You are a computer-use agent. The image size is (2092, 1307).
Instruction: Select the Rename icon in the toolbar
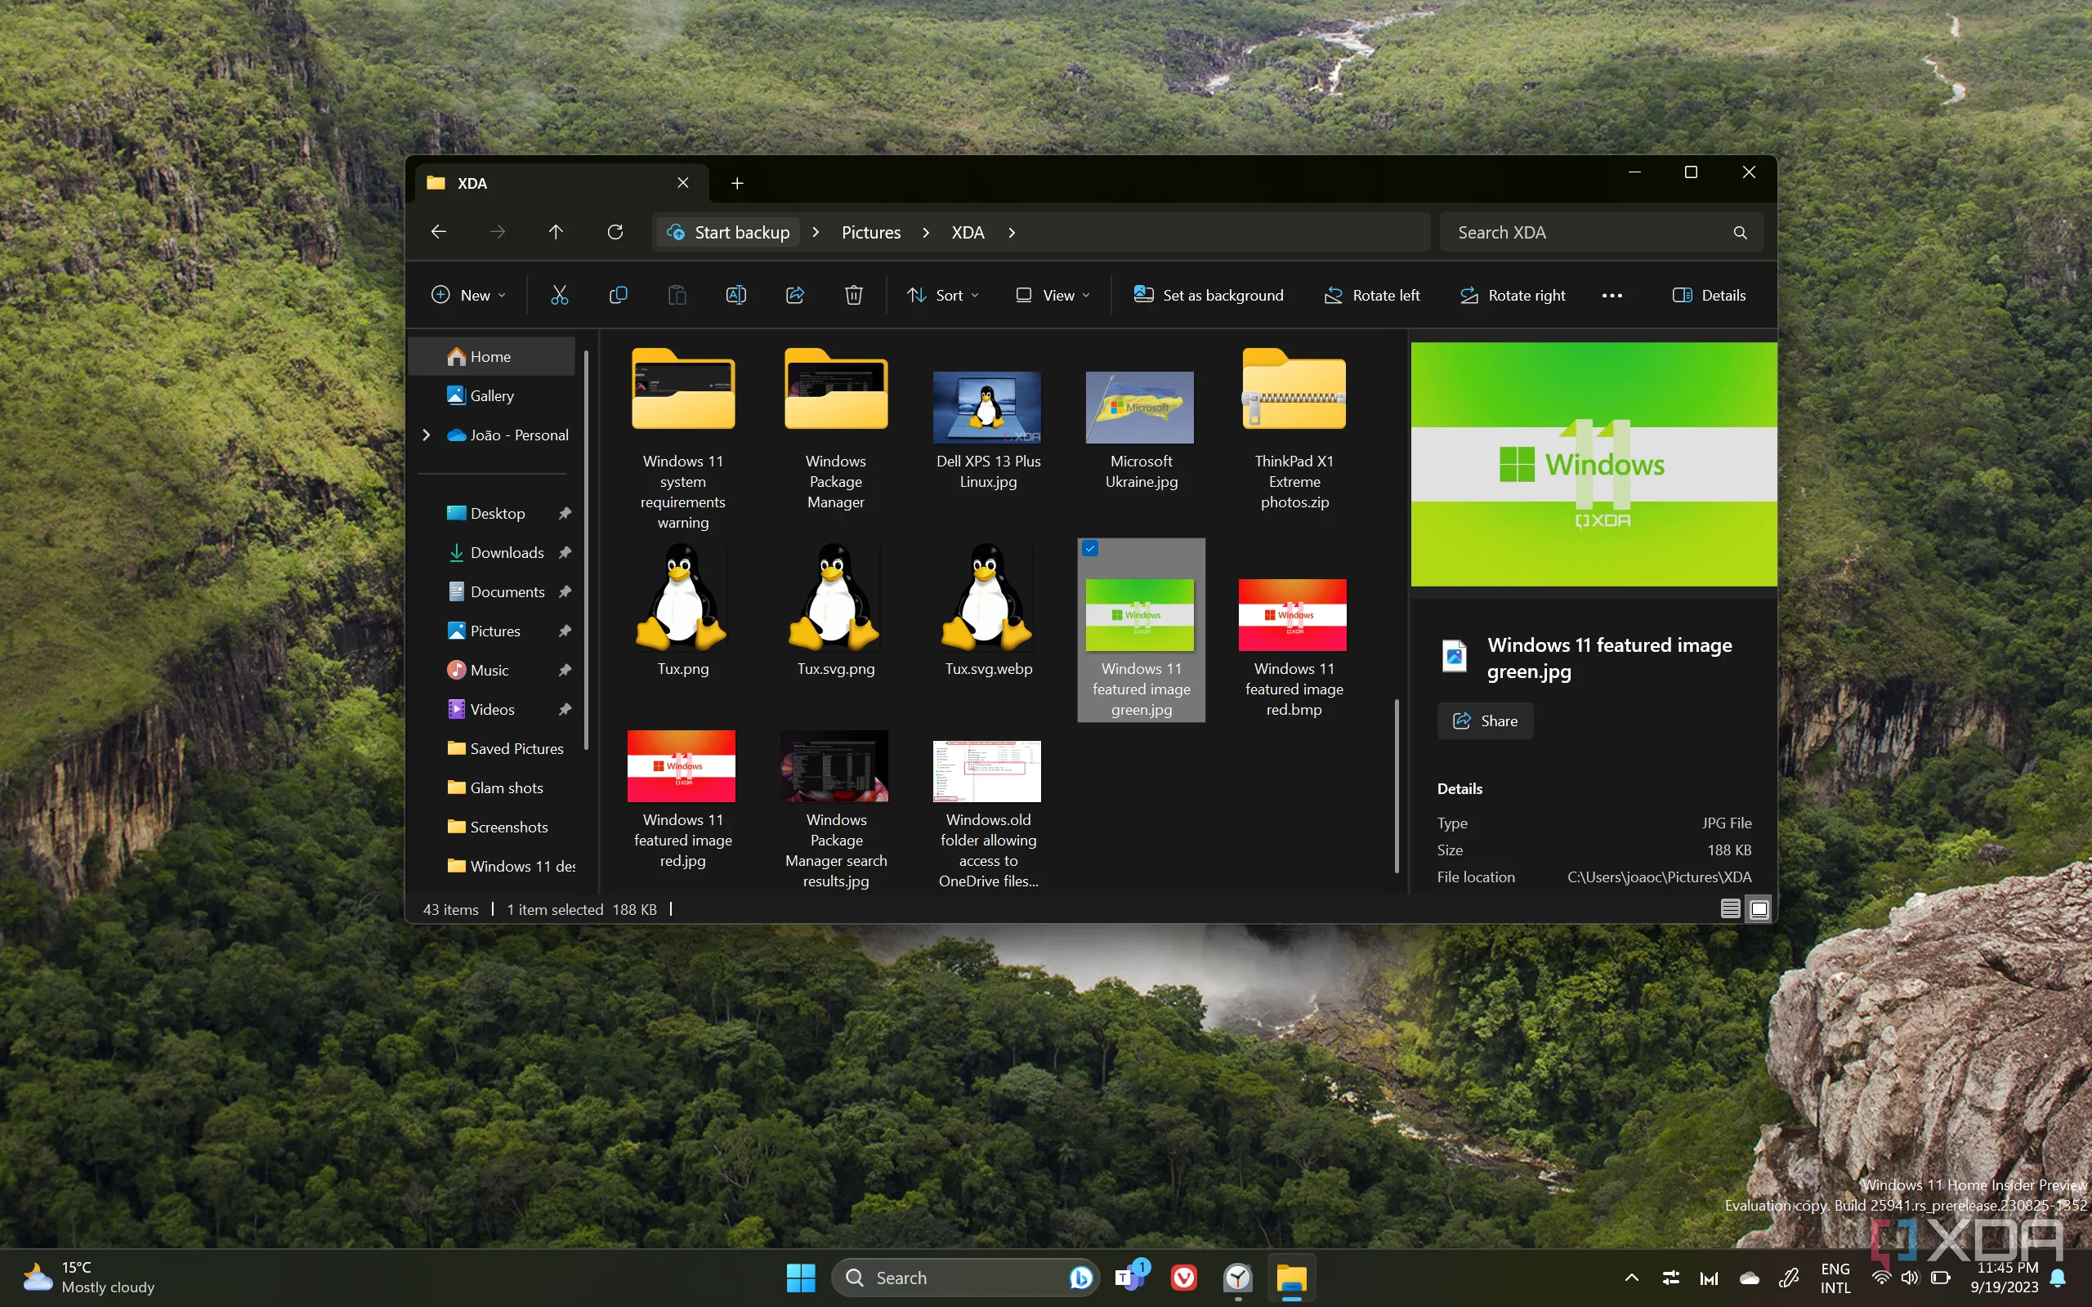735,295
